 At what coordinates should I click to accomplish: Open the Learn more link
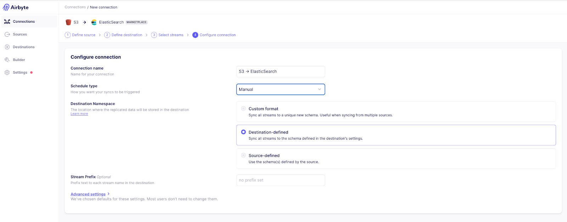[x=79, y=114]
